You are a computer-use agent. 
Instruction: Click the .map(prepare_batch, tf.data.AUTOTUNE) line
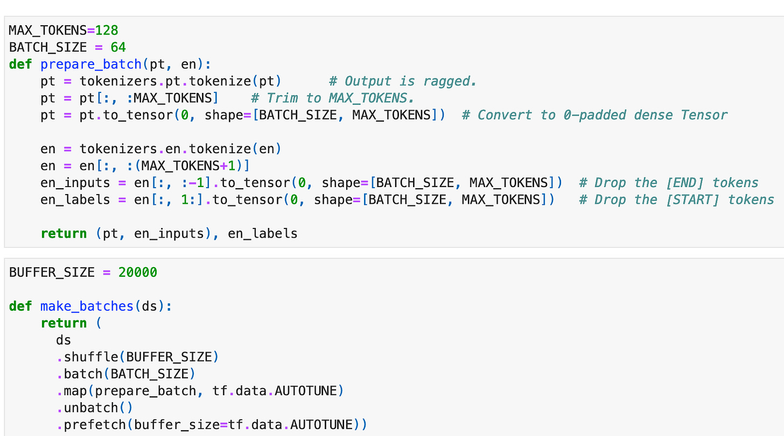pos(200,391)
